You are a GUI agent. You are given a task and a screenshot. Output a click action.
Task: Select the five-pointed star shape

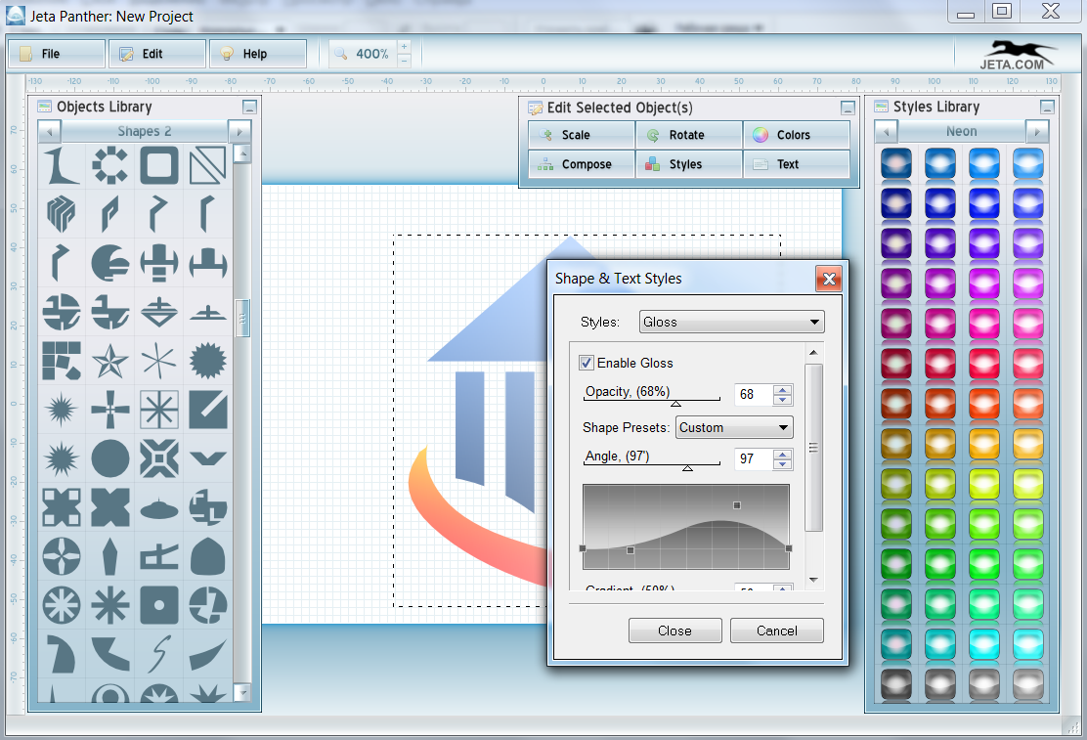(x=110, y=361)
